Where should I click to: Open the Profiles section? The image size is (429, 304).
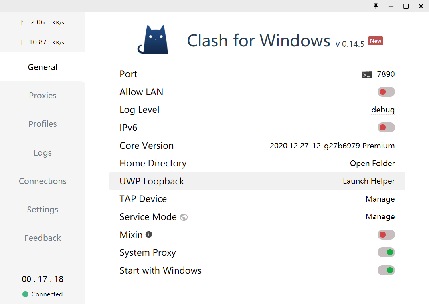(x=42, y=124)
